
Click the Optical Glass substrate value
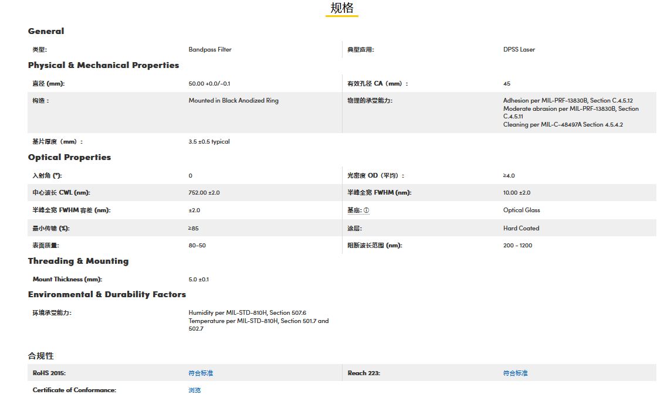click(x=521, y=210)
